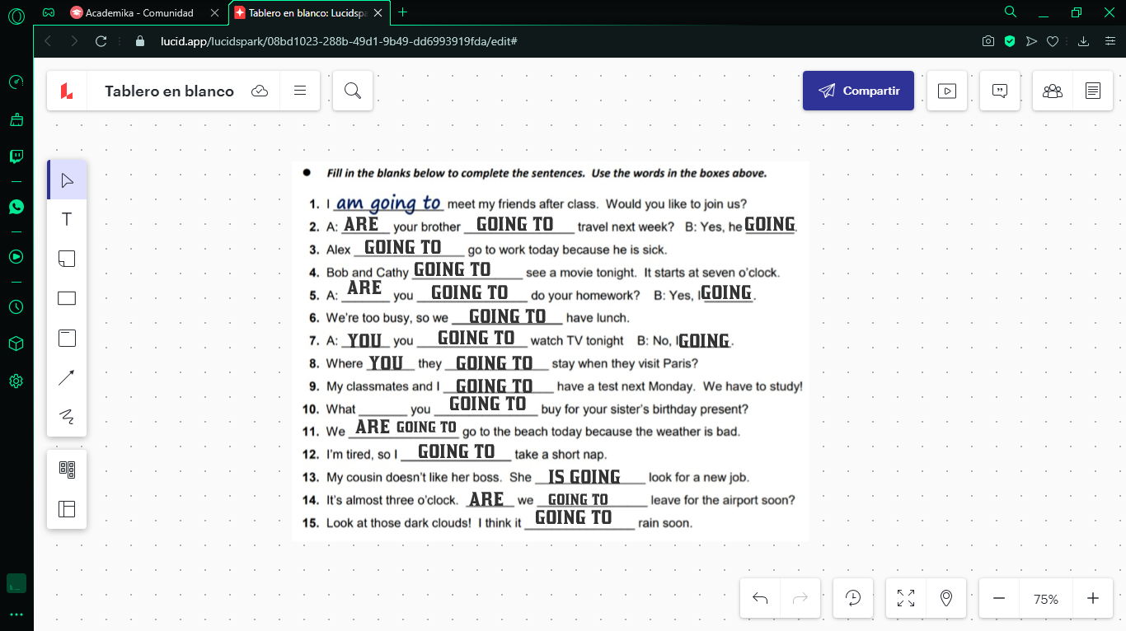
Task: Open the green terminal sidebar icon
Action: pyautogui.click(x=16, y=583)
